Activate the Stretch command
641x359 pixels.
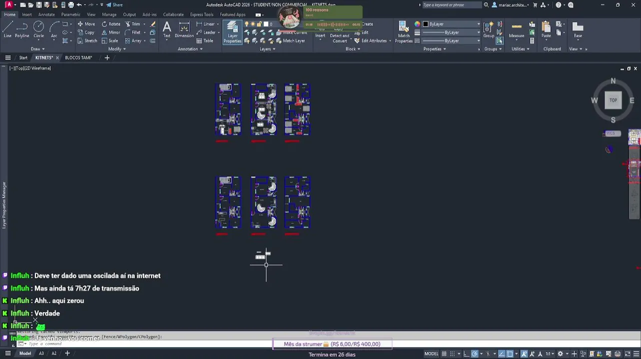click(87, 41)
